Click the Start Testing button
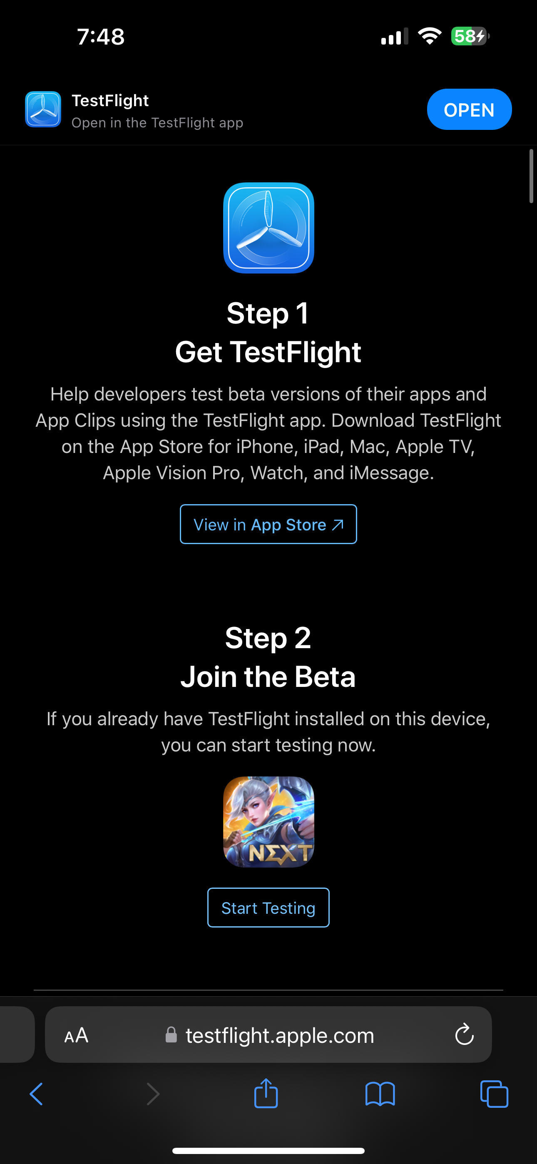 [268, 907]
